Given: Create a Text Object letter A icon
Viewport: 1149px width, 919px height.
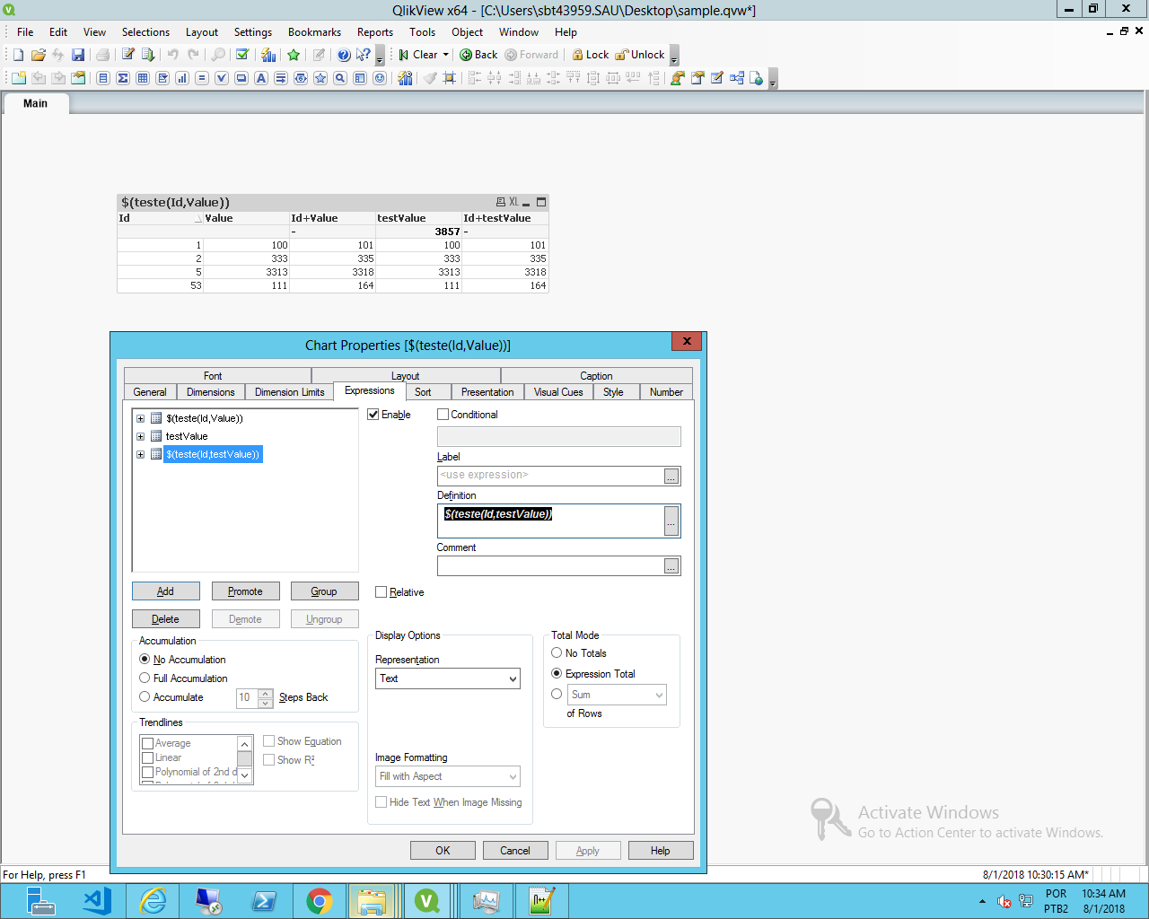Looking at the screenshot, I should click(261, 78).
